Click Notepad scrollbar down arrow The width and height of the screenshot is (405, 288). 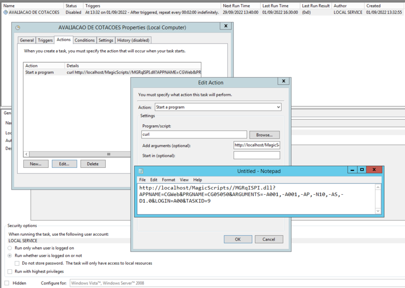(378, 211)
